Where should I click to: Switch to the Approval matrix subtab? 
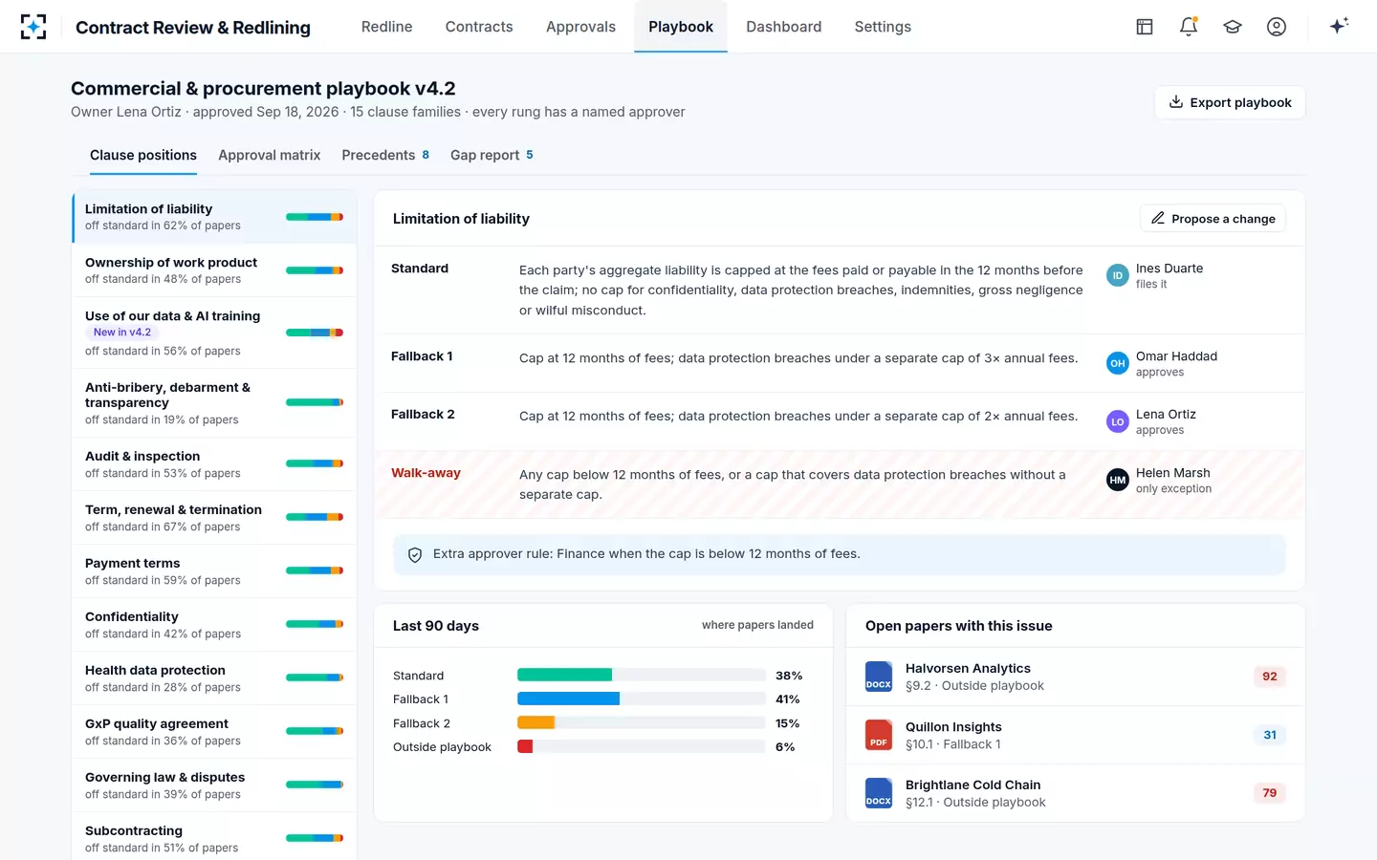[270, 155]
